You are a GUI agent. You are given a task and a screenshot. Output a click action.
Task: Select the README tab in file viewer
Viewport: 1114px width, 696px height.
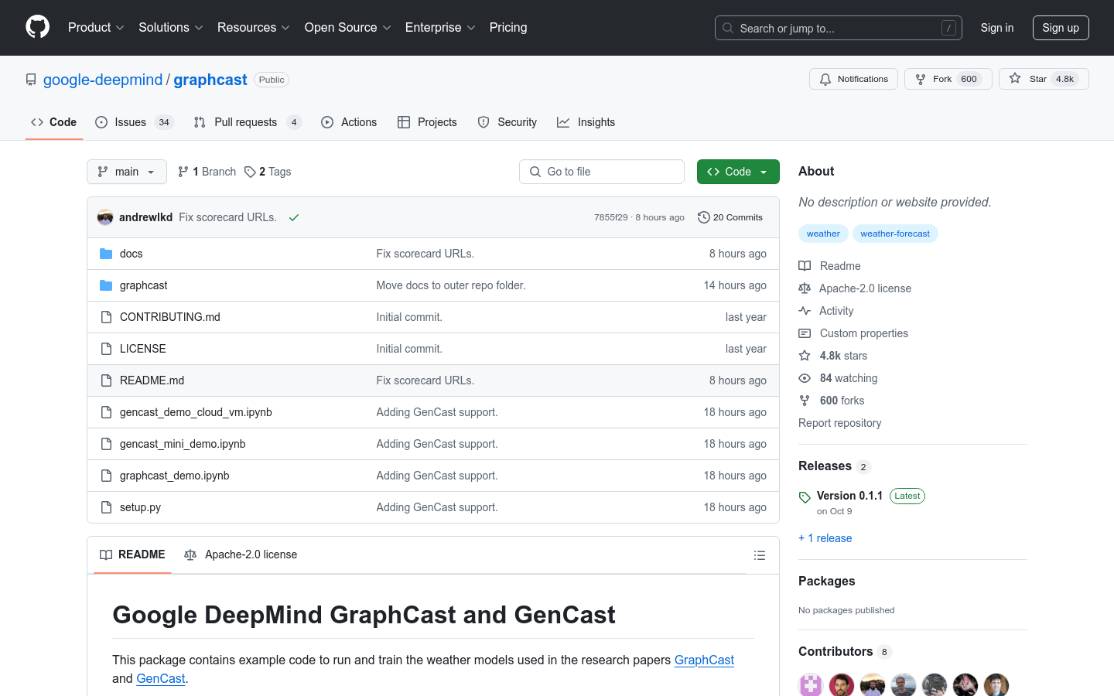(x=132, y=554)
